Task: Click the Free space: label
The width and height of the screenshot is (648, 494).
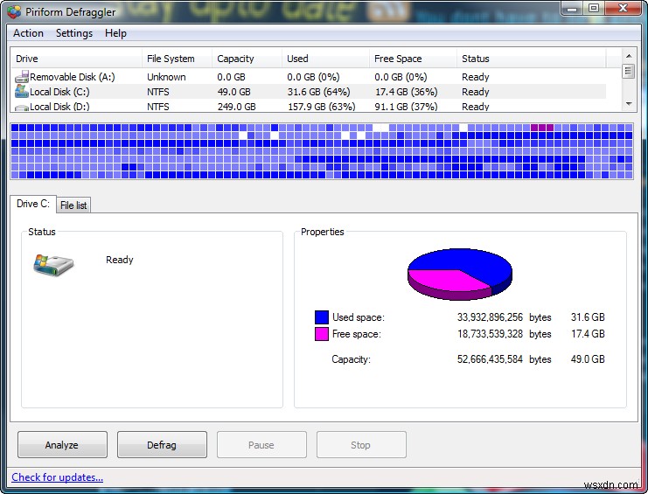Action: pos(357,334)
